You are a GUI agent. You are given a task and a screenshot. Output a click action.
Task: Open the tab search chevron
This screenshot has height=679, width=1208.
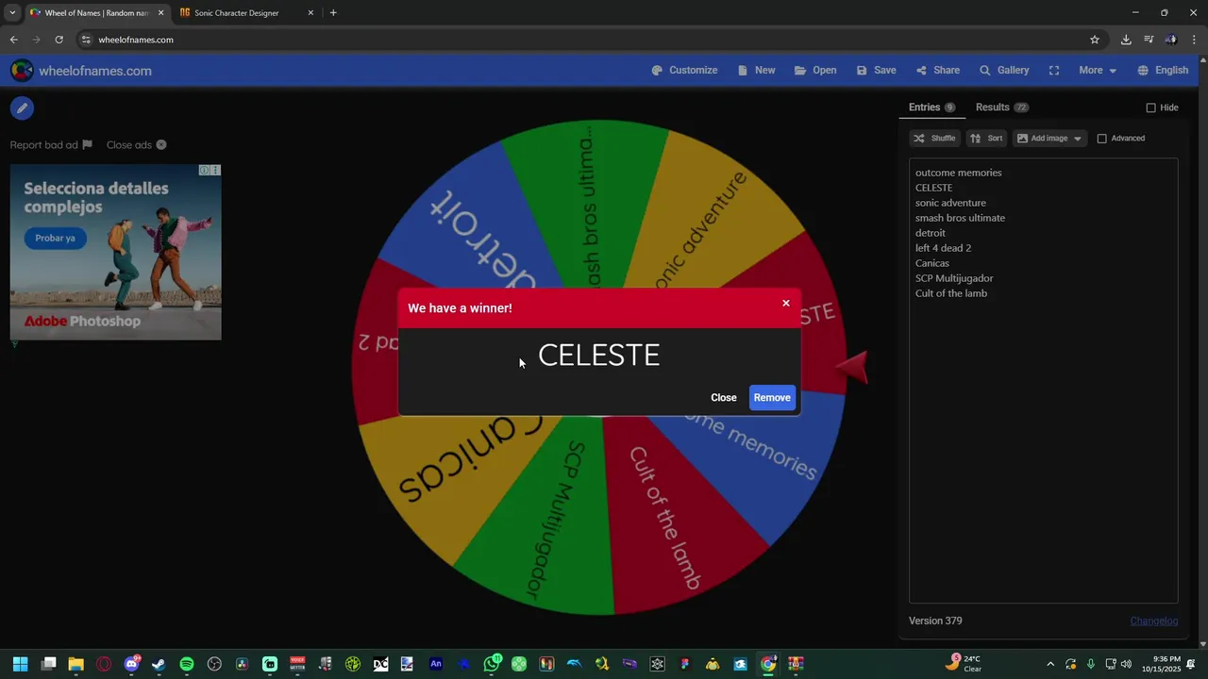click(x=12, y=13)
